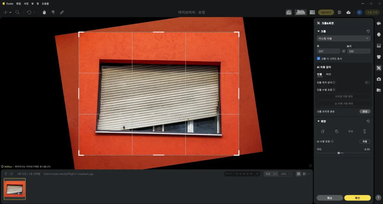Uncheck the 크롭 시 그리드 표시 checkbox

[319, 58]
